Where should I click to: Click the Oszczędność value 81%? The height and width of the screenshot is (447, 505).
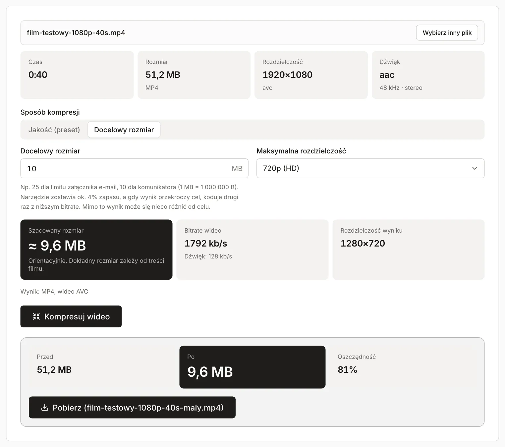(x=347, y=369)
